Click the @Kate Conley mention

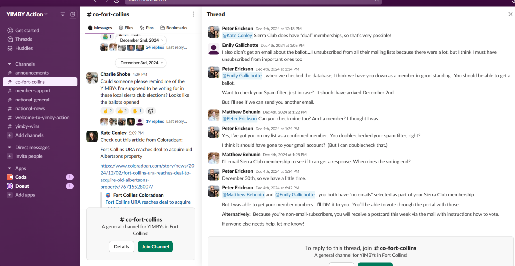click(x=237, y=36)
